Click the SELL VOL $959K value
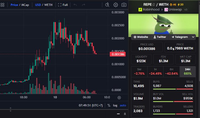The image size is (200, 118). click(188, 98)
